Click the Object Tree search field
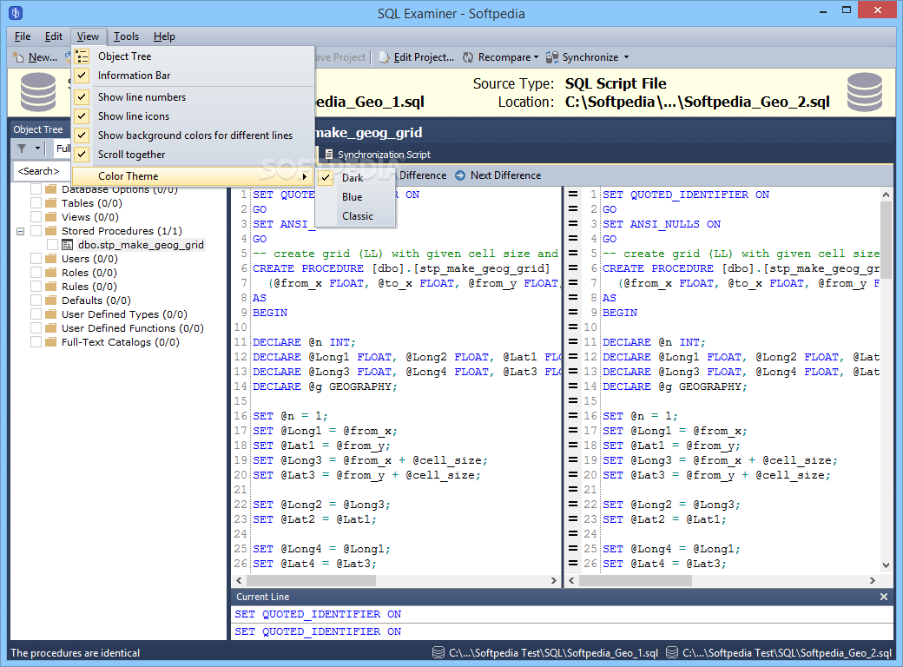 [x=41, y=171]
